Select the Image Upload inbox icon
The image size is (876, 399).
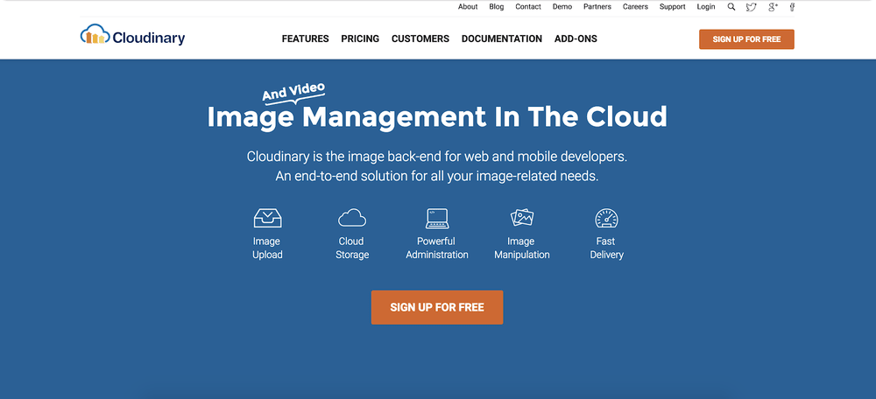pyautogui.click(x=267, y=218)
